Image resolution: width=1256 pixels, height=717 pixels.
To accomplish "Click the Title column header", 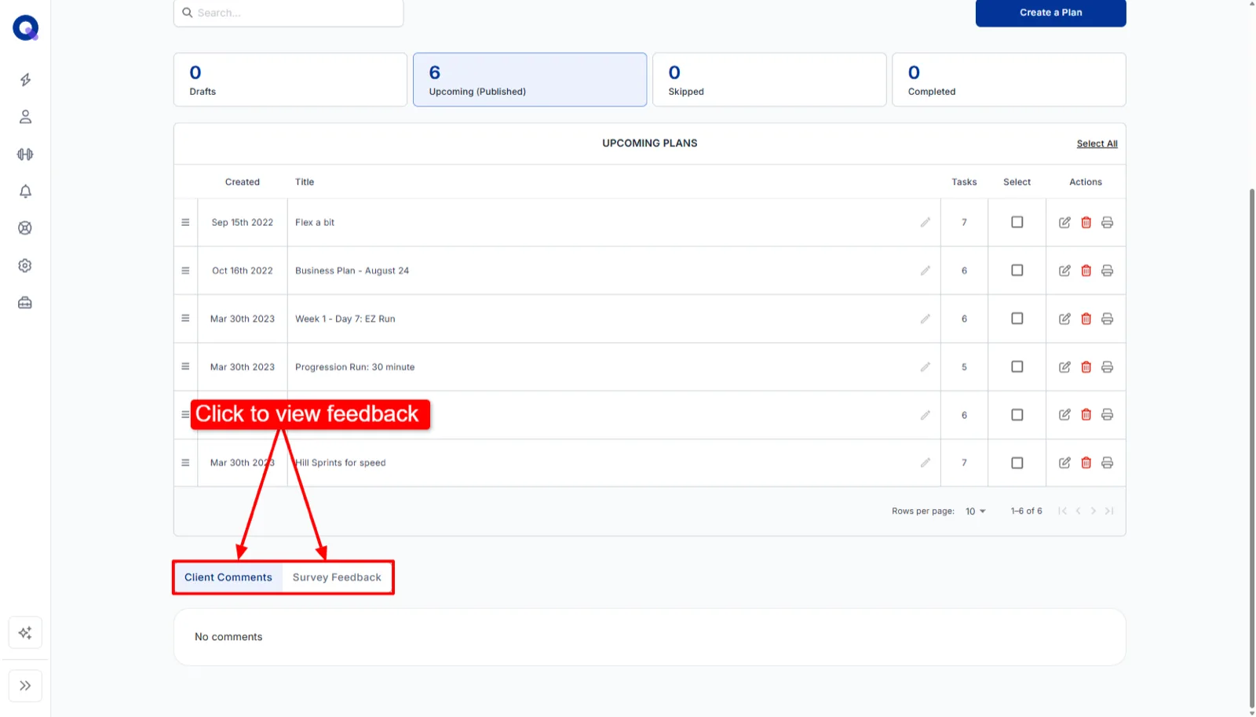I will pos(305,182).
